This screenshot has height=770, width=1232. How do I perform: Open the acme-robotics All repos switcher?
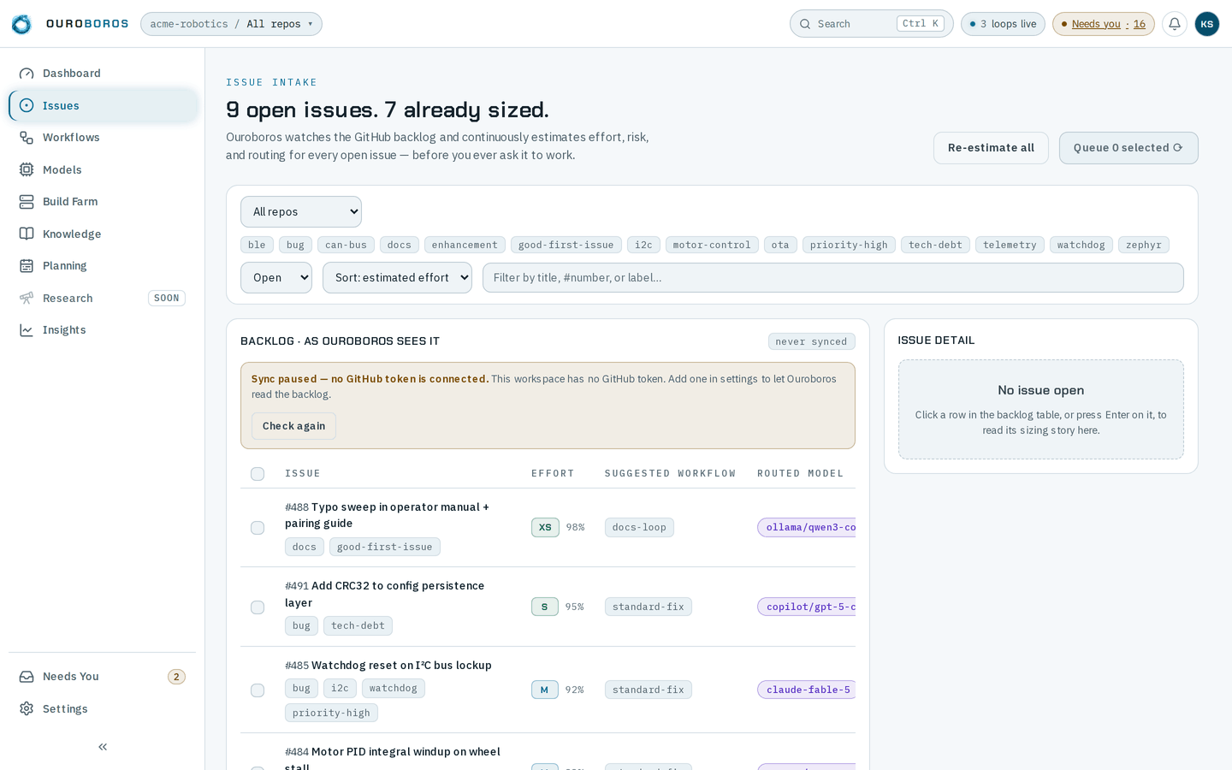(231, 24)
